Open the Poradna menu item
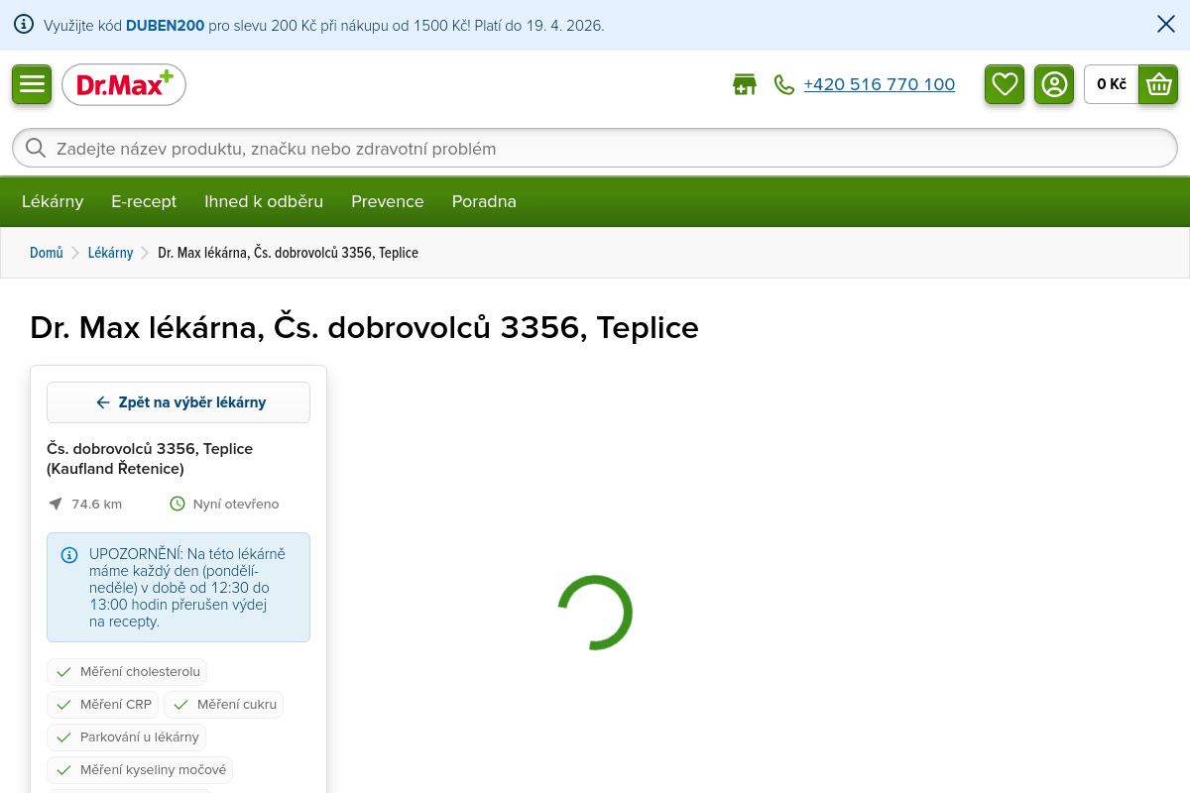 pos(484,201)
